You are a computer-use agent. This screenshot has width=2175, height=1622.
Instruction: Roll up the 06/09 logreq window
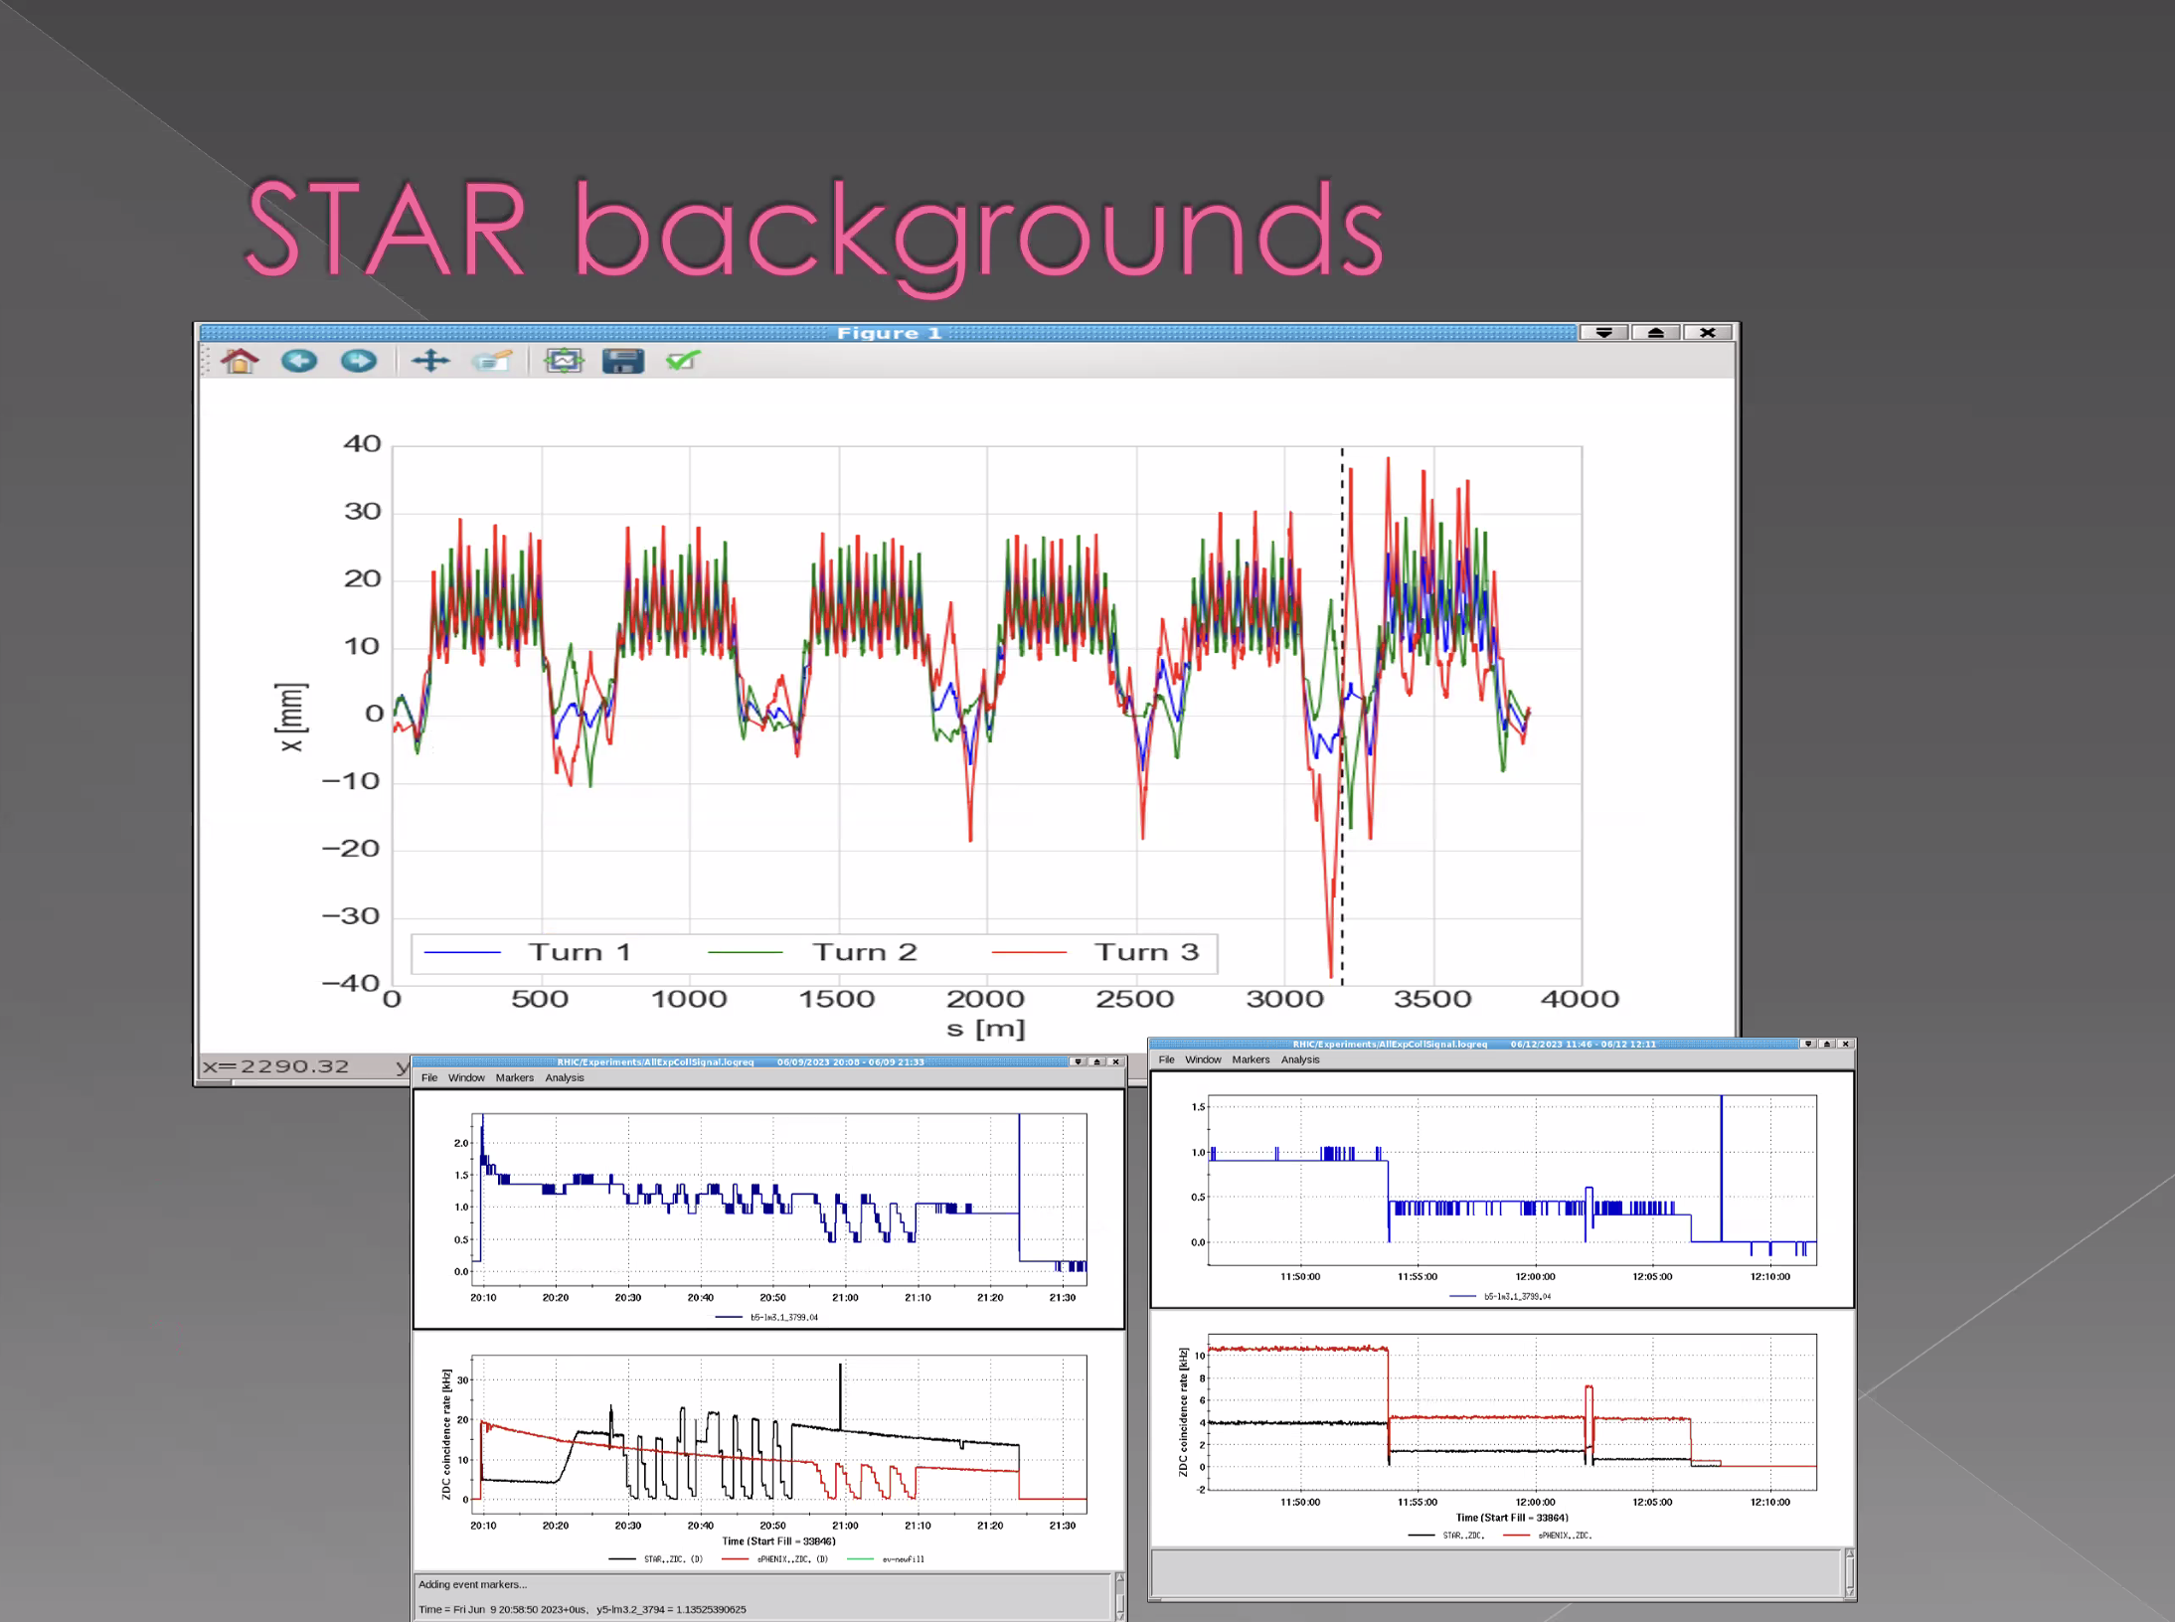tap(1097, 1062)
